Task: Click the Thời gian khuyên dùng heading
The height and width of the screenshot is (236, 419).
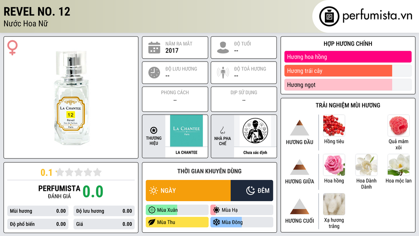Action: coord(209,171)
